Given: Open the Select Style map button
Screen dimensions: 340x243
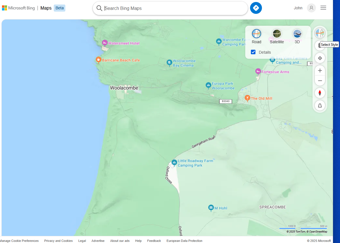Looking at the screenshot, I should click(320, 33).
